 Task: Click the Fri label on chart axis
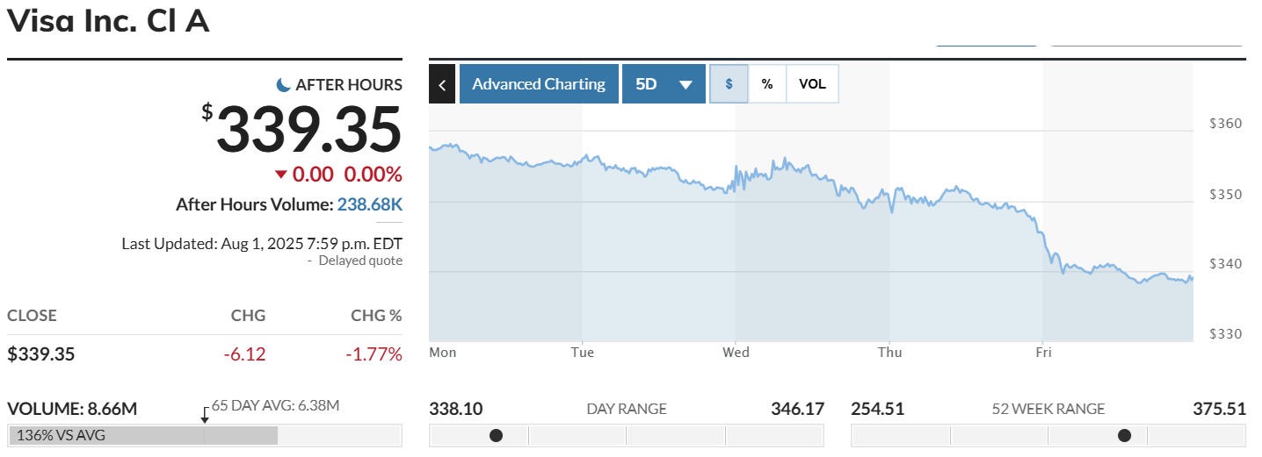pos(1044,353)
